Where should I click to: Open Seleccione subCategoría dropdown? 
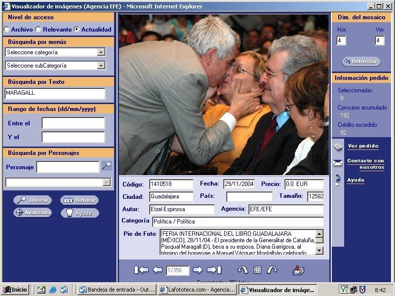(x=101, y=66)
